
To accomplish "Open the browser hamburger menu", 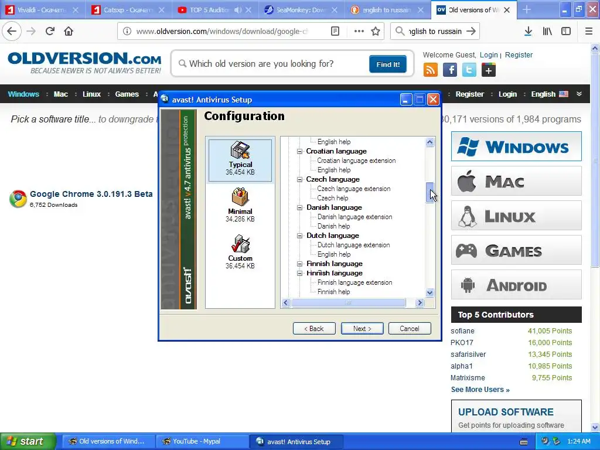I will tap(589, 32).
